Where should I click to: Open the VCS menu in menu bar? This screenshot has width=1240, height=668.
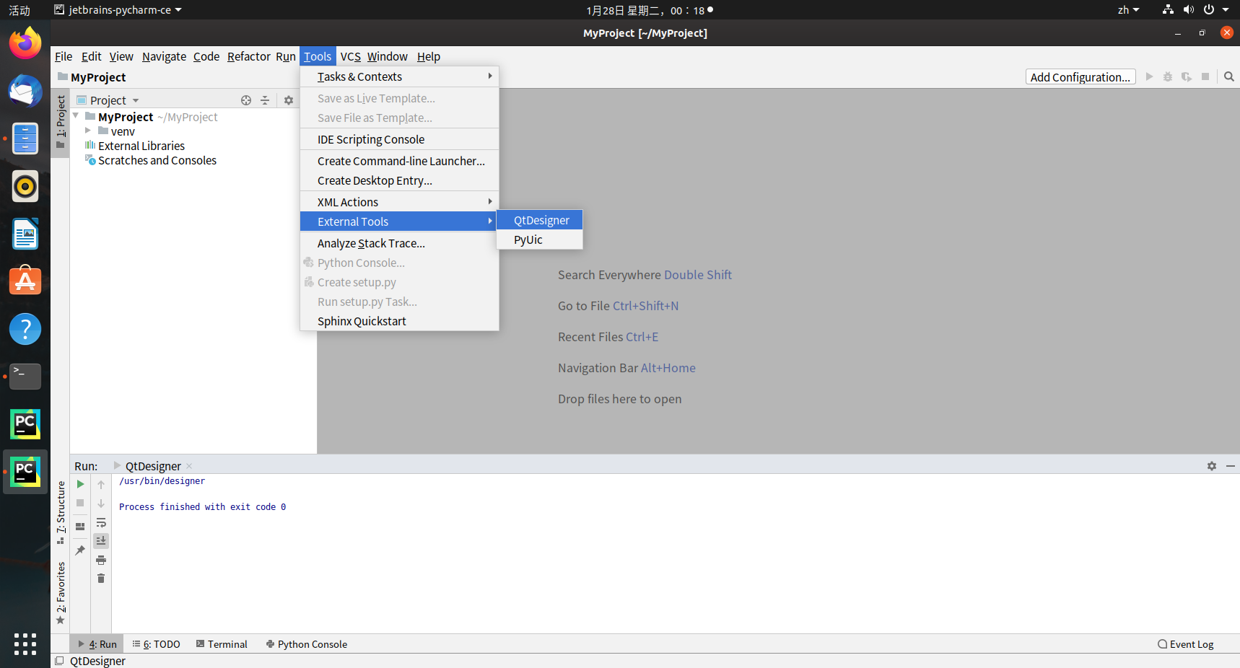(351, 56)
